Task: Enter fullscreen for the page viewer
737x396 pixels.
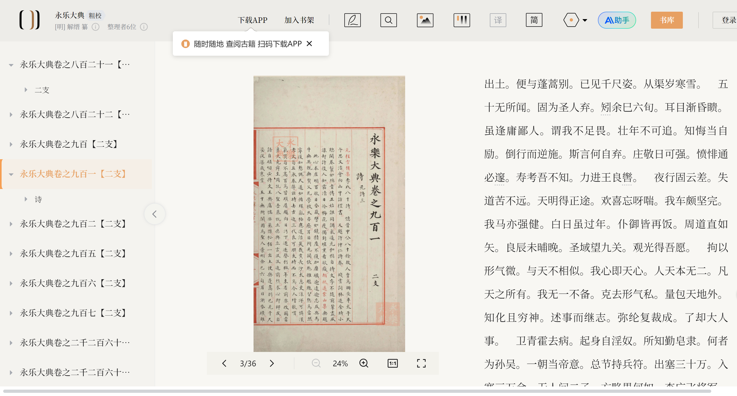Action: pyautogui.click(x=421, y=363)
